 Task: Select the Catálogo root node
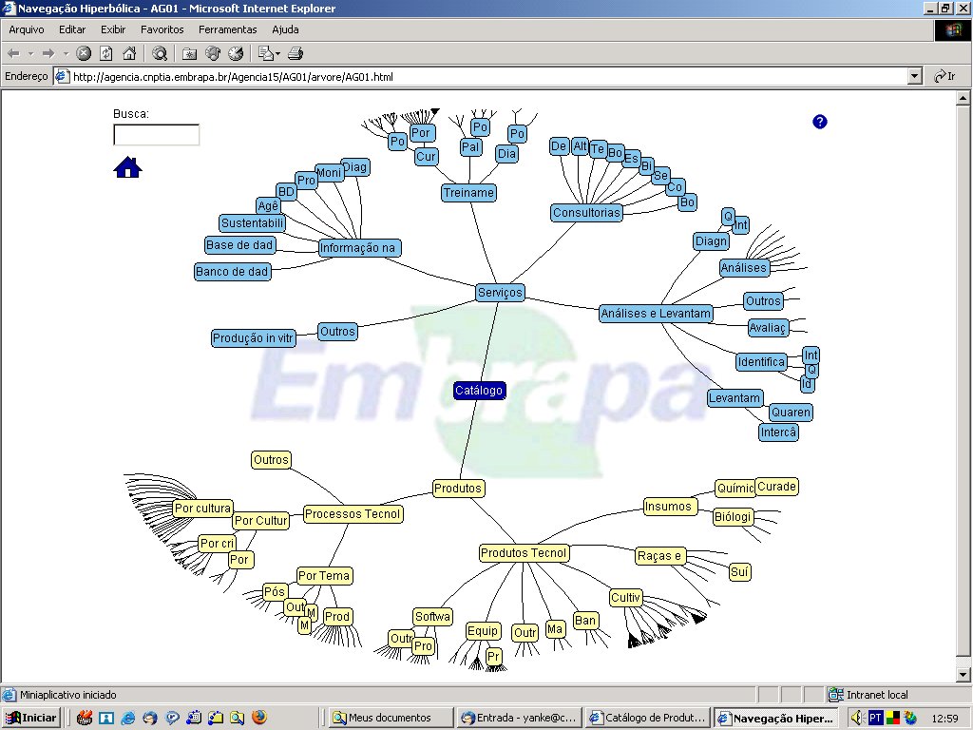(x=479, y=391)
